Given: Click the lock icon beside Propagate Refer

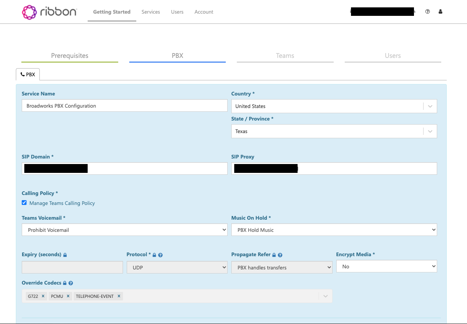Looking at the screenshot, I should (x=274, y=255).
